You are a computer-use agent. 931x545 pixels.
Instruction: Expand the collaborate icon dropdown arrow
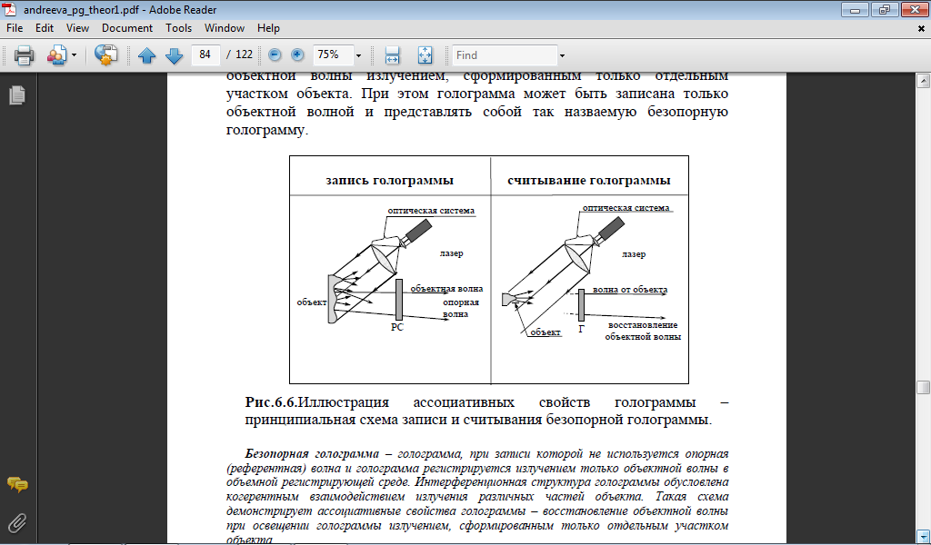(x=75, y=55)
